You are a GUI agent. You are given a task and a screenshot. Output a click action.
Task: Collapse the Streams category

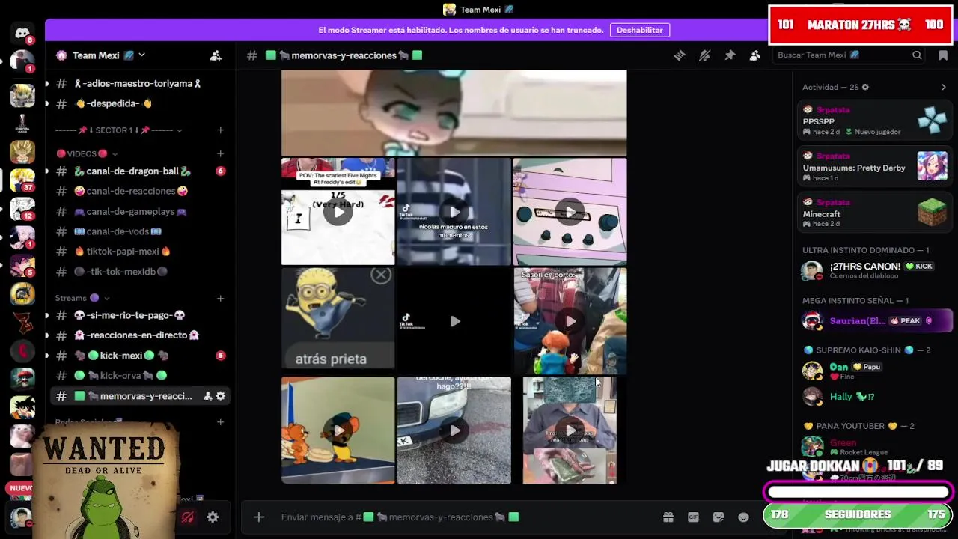point(82,298)
